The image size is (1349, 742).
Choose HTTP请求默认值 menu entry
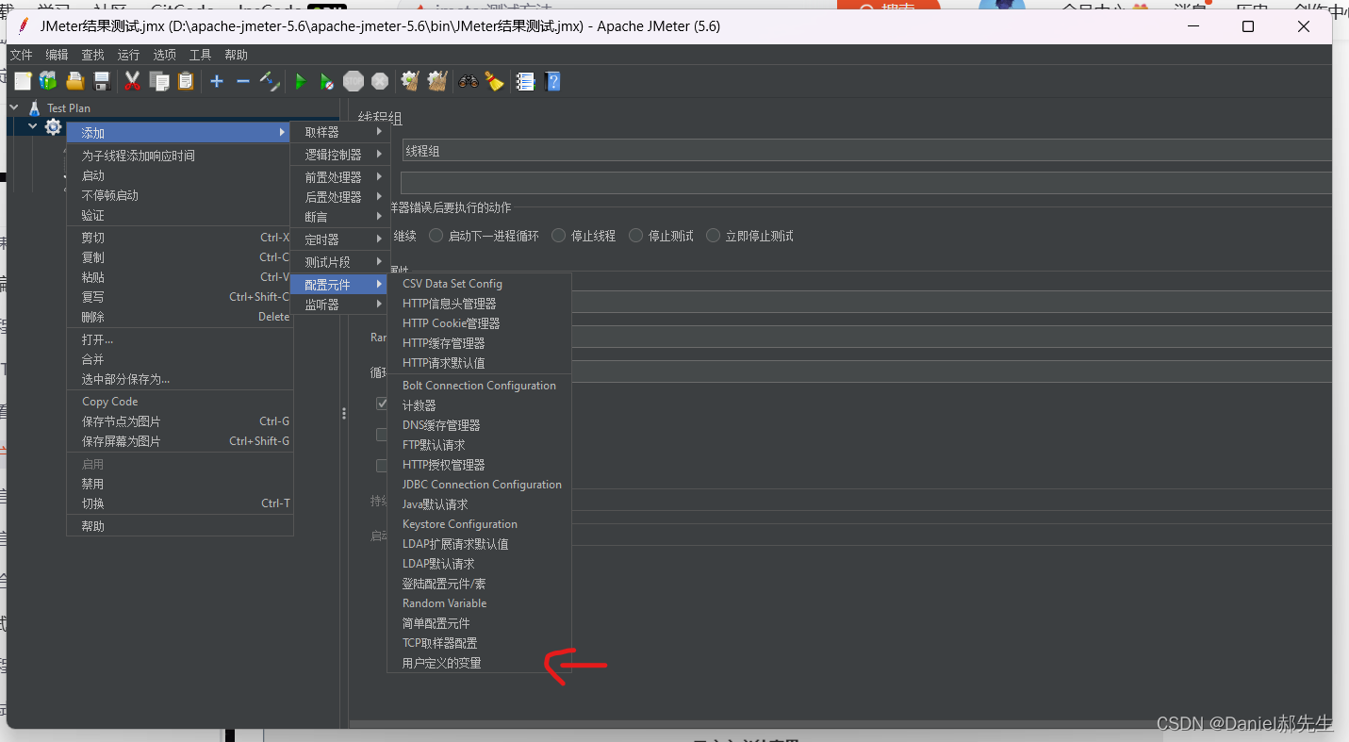[x=479, y=363]
